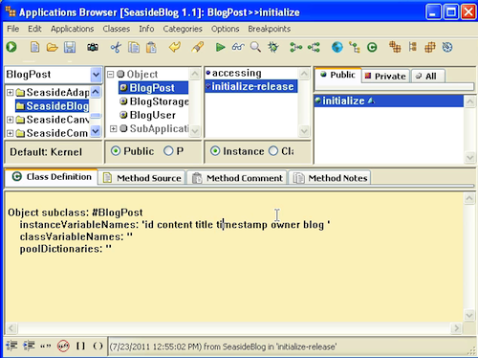Image resolution: width=478 pixels, height=358 pixels.
Task: Open the Categories menu
Action: click(x=183, y=29)
